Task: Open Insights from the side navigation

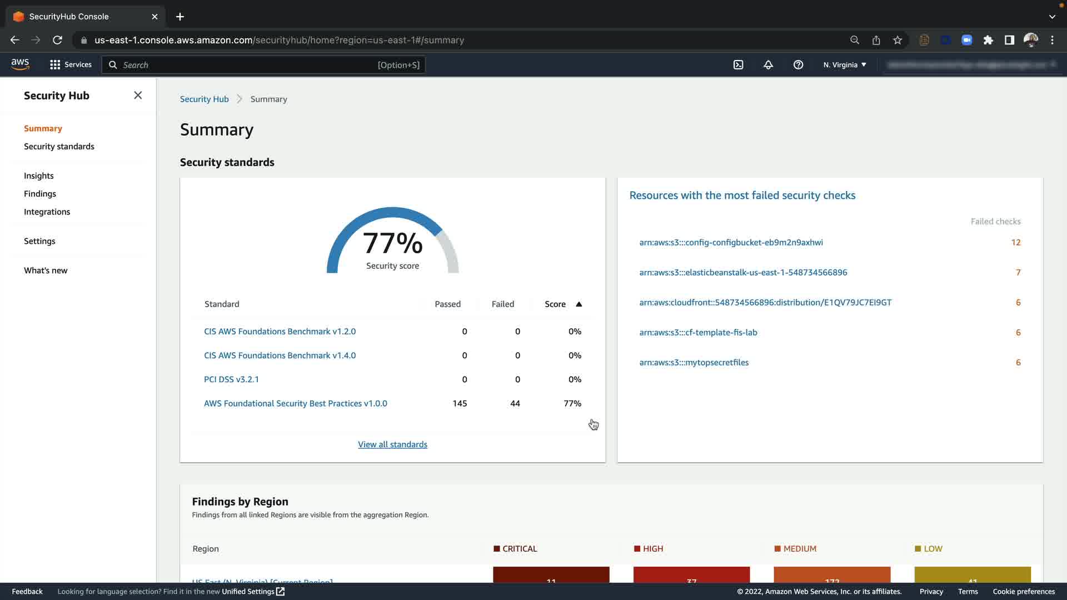Action: coord(39,176)
